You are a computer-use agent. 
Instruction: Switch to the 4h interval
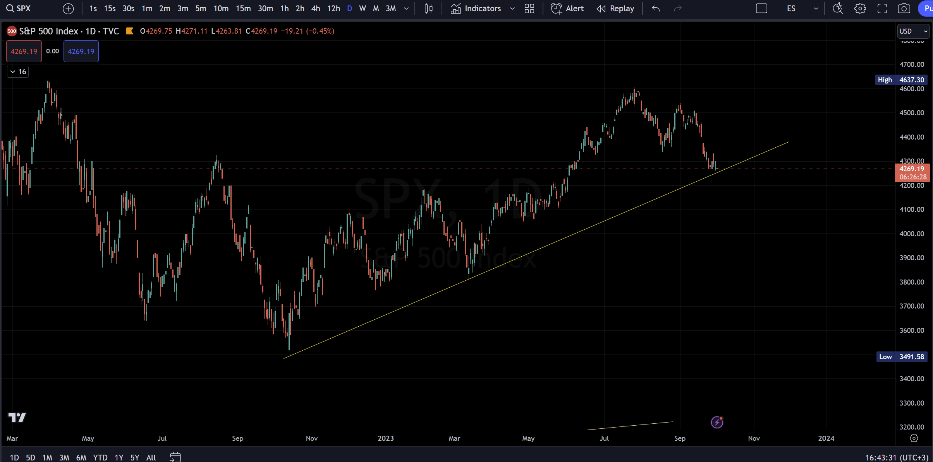[x=316, y=9]
